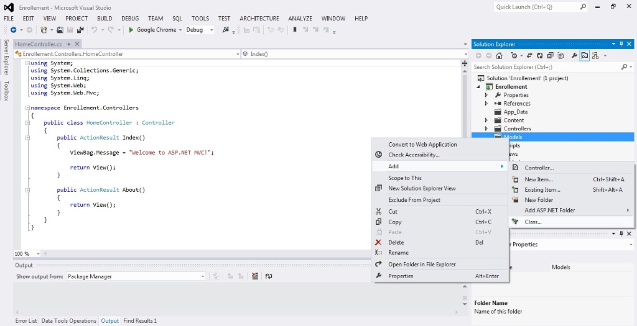Open the editor zoom level 100 % dropdown
The height and width of the screenshot is (326, 637).
tap(38, 254)
